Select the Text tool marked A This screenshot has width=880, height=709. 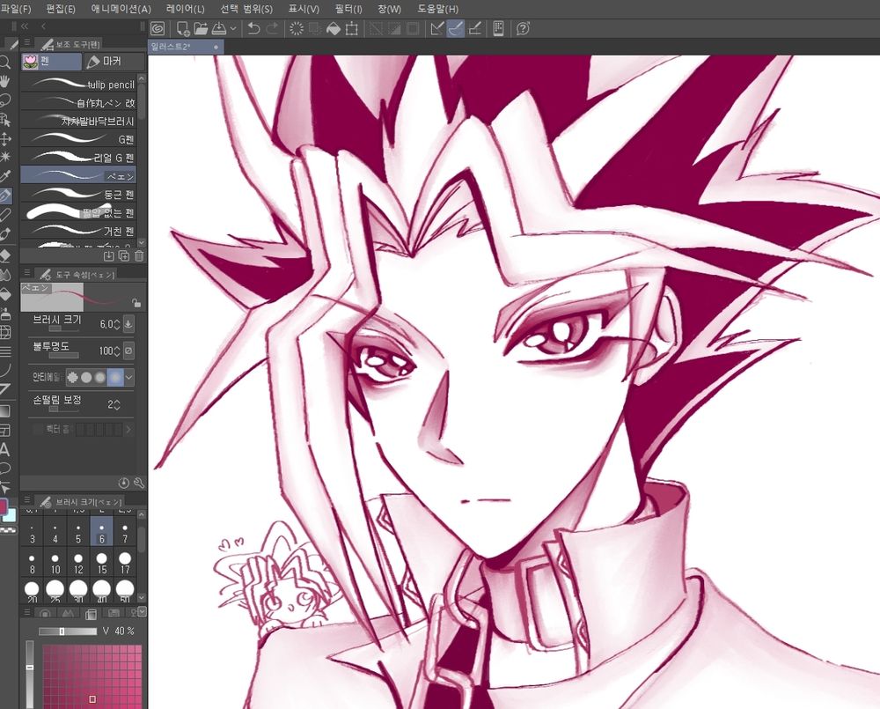[x=4, y=449]
